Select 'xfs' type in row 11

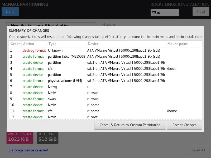(50, 111)
